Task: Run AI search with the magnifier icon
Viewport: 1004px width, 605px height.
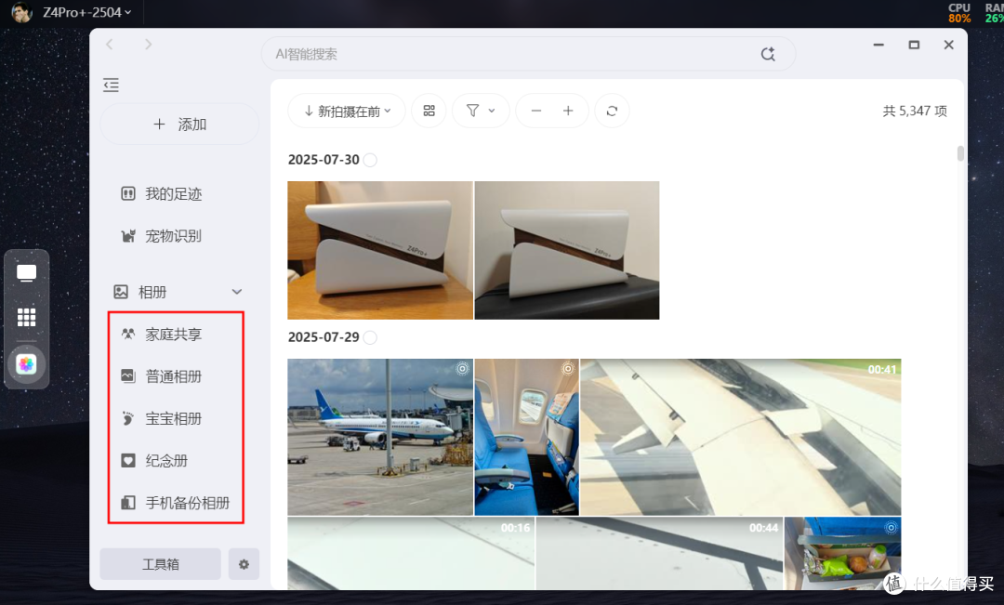Action: click(768, 54)
